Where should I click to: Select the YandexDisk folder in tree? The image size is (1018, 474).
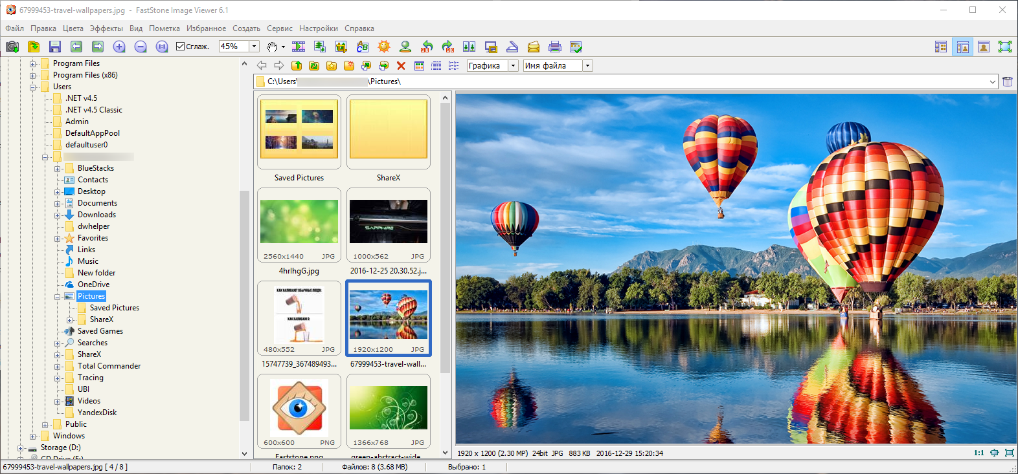click(x=97, y=413)
